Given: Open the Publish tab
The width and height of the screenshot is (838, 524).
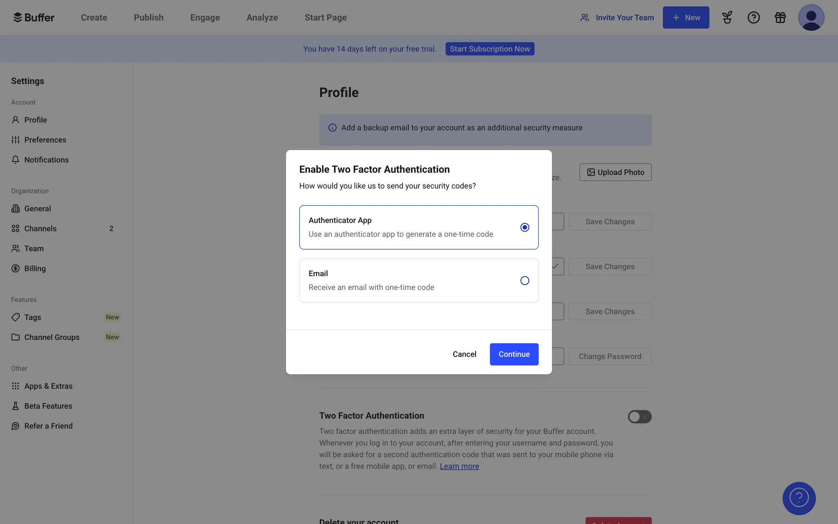Looking at the screenshot, I should [148, 17].
